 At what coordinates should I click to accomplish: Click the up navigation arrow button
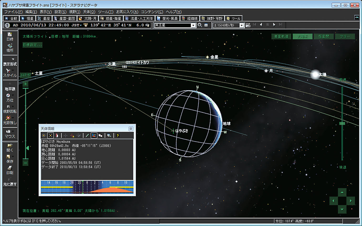(x=342, y=192)
